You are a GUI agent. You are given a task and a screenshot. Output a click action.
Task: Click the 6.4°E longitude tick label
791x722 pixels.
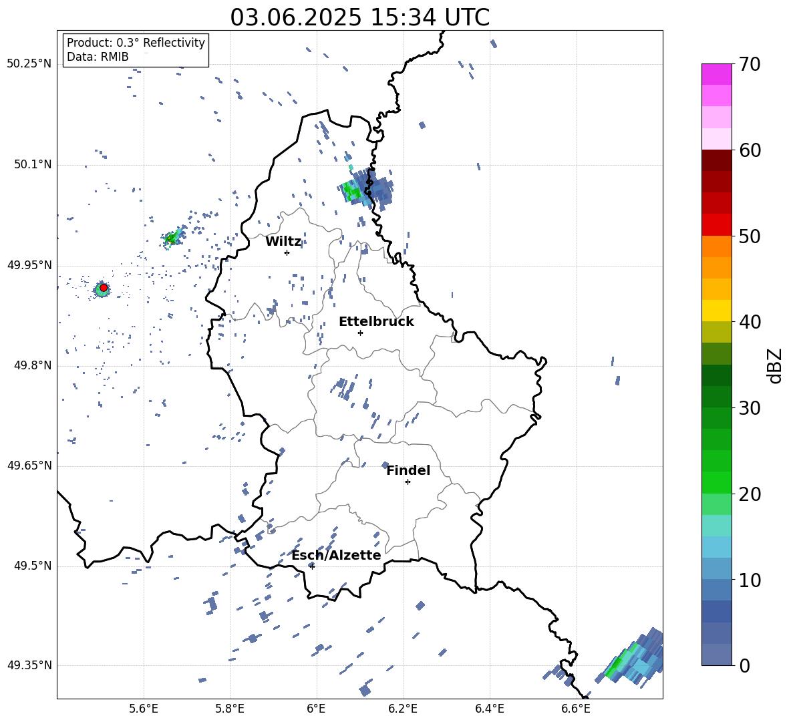point(489,709)
